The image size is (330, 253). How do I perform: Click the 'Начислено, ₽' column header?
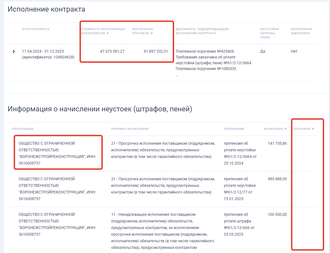(x=275, y=129)
